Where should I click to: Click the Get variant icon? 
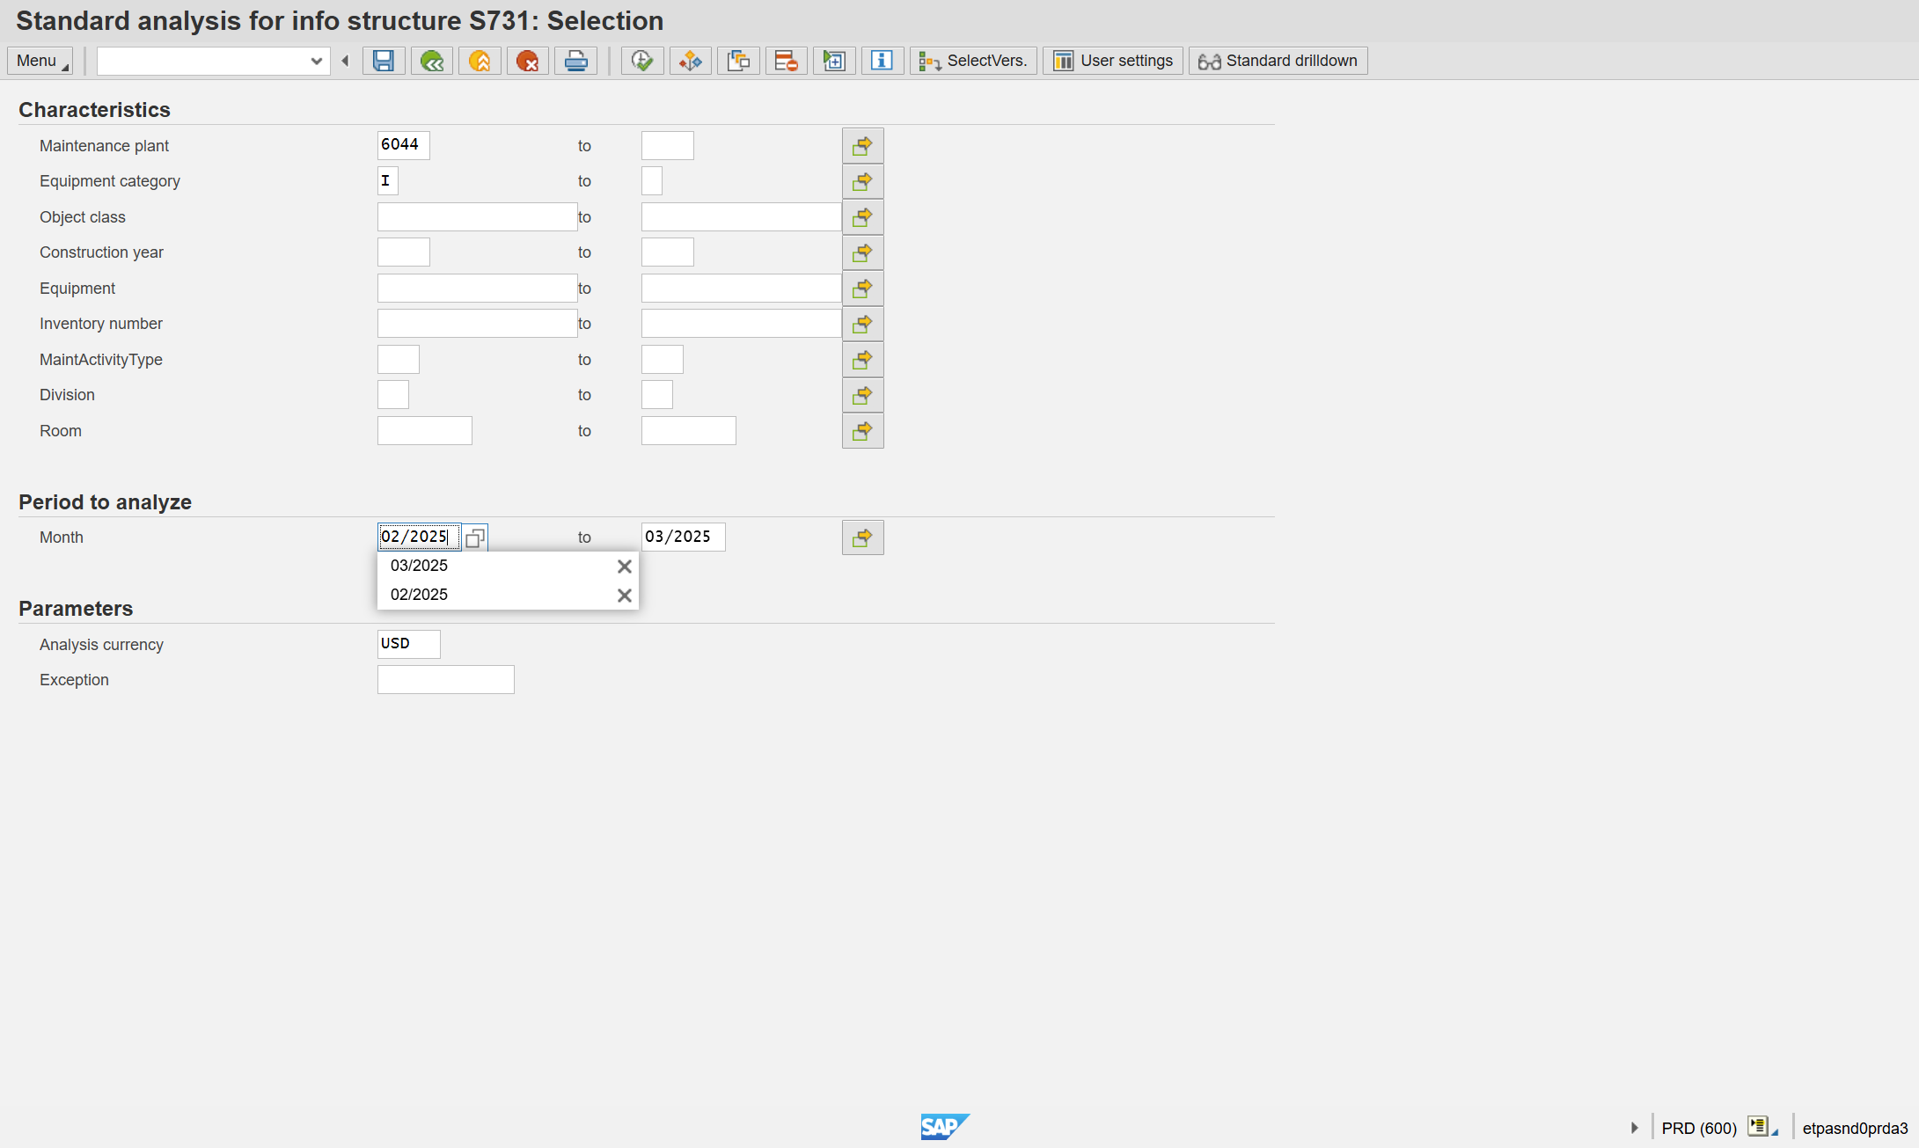834,61
